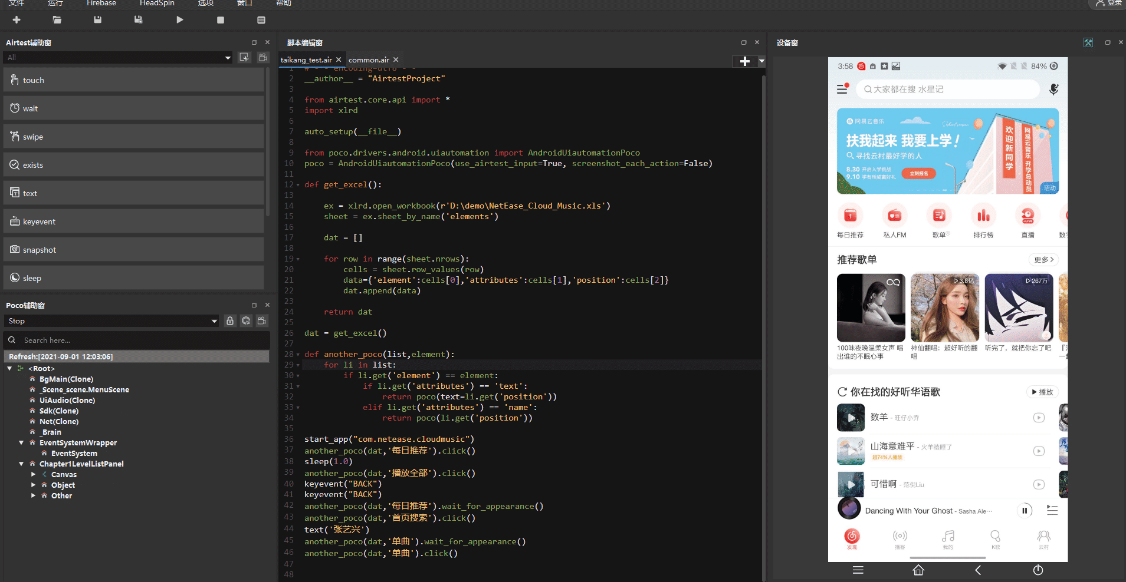Tap the device Back arrow button
Image resolution: width=1126 pixels, height=582 pixels.
pyautogui.click(x=978, y=570)
